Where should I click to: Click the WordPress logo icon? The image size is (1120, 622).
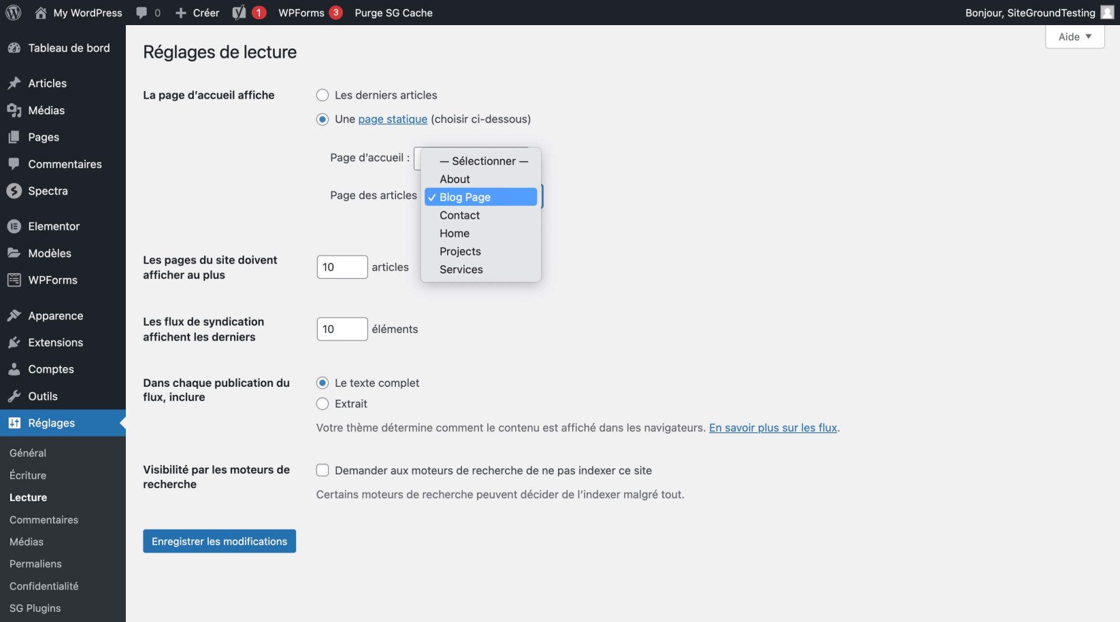pos(13,12)
